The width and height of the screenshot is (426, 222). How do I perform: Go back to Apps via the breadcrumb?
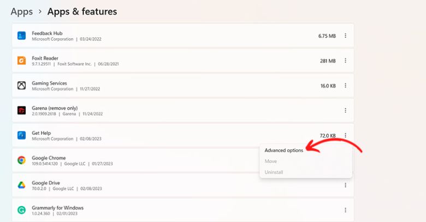[x=22, y=11]
